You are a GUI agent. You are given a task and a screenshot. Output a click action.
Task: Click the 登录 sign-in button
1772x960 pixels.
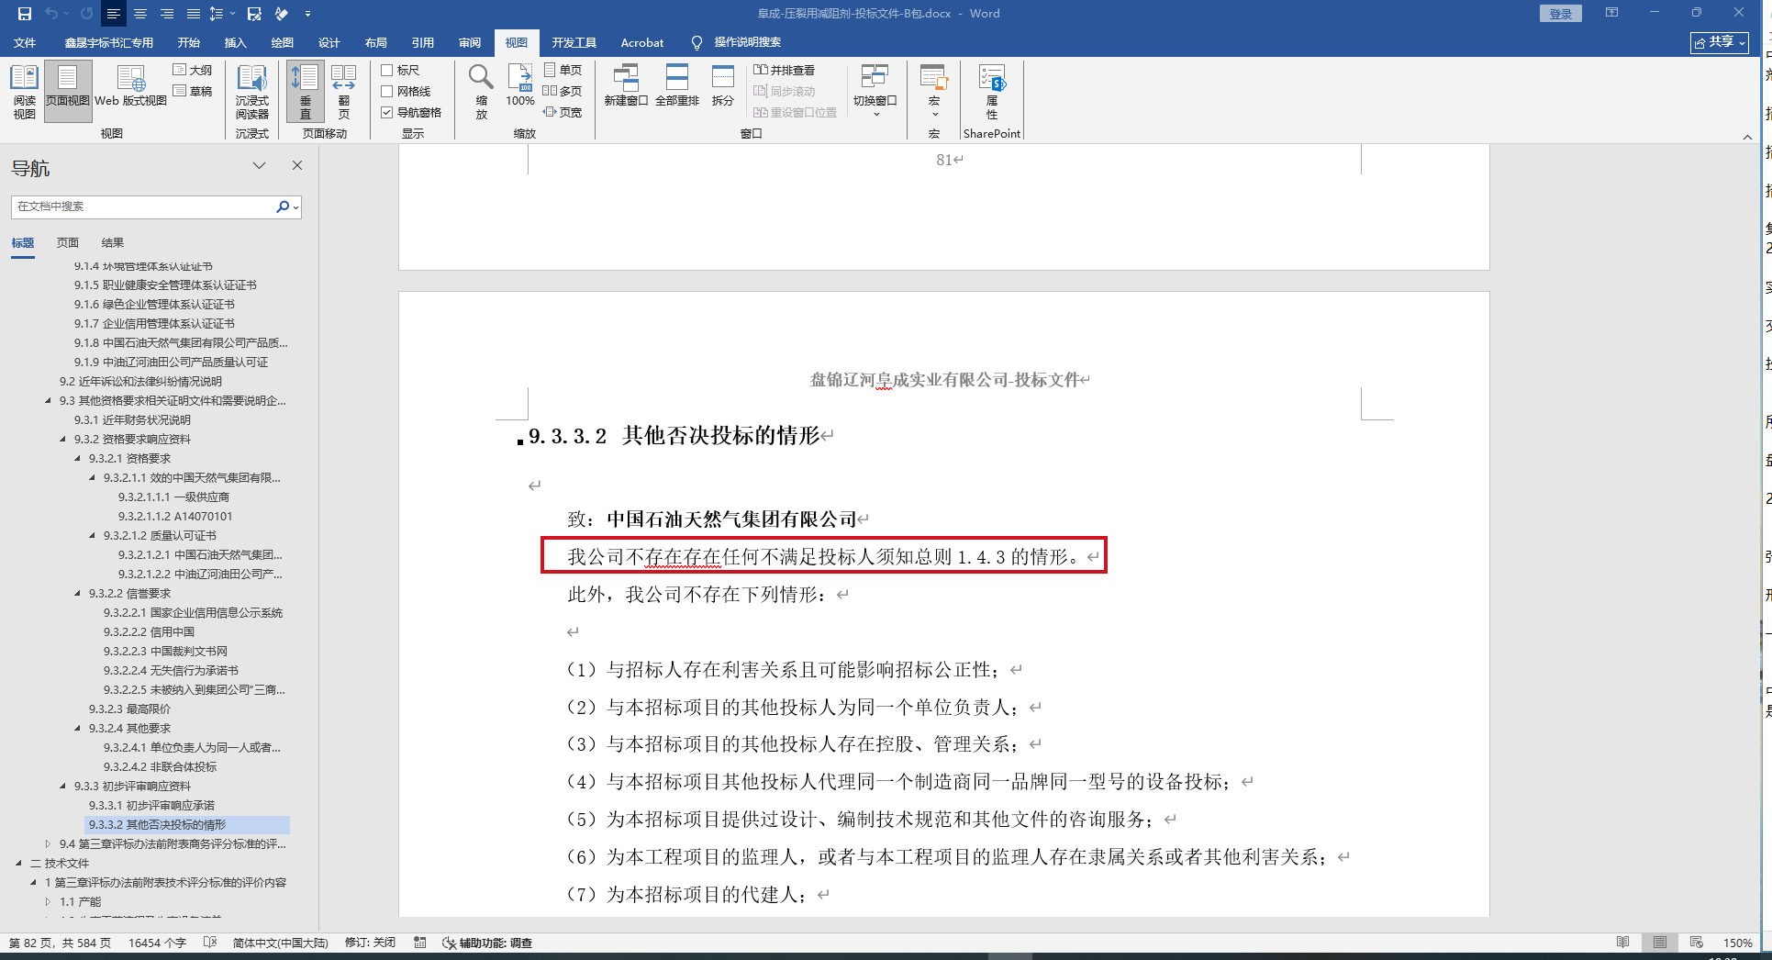point(1560,14)
